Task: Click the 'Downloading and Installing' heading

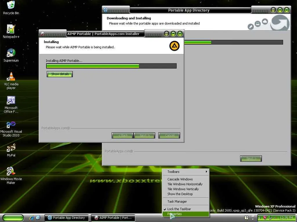Action: tap(129, 18)
